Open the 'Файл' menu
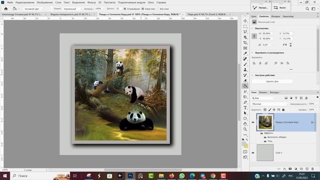The image size is (320, 180). click(10, 2)
